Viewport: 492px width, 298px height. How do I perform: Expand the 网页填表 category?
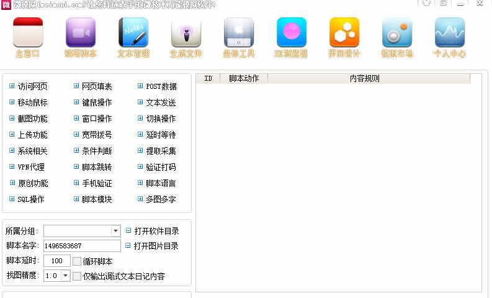tap(76, 86)
